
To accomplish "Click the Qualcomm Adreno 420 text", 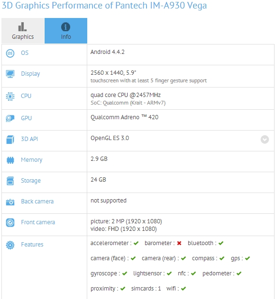I will 124,117.
